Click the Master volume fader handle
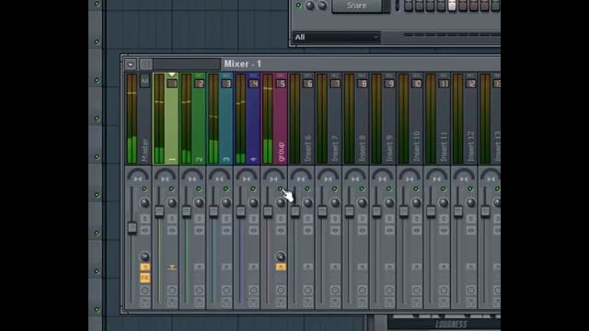This screenshot has width=589, height=331. [132, 228]
